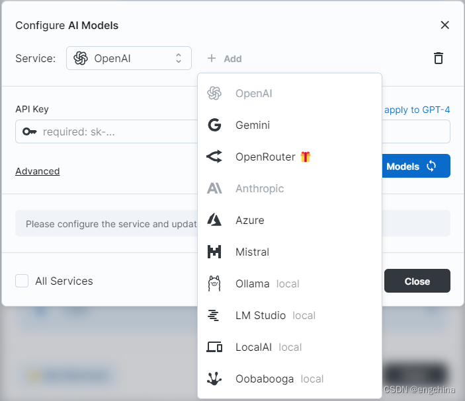Click the refresh arrows icon on Models
This screenshot has width=465, height=401.
click(431, 166)
